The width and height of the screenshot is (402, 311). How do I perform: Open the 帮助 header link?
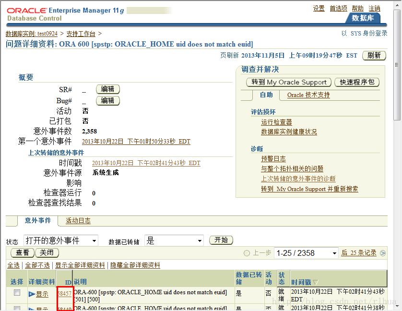pos(358,8)
